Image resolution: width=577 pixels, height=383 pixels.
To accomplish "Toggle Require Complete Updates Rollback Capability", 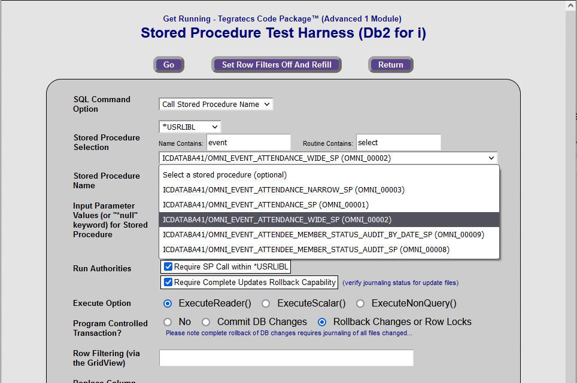I will tap(168, 282).
